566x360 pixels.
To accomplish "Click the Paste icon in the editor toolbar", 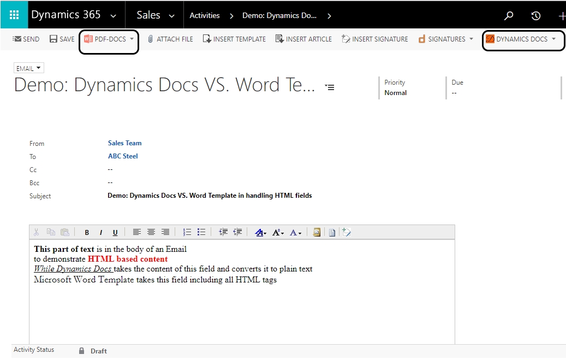I will 65,232.
